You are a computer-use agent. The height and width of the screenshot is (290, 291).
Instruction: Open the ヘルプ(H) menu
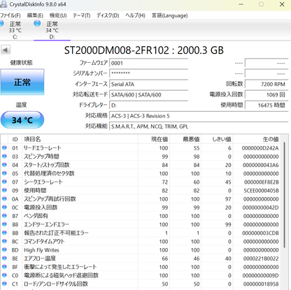tap(135, 15)
